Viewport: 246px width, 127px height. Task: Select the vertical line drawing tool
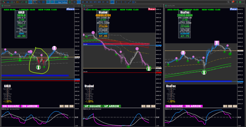(x=121, y=2)
